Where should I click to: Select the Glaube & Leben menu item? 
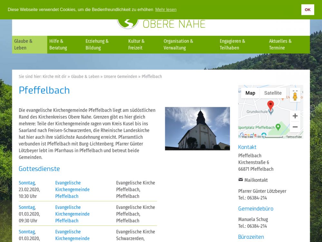(23, 45)
